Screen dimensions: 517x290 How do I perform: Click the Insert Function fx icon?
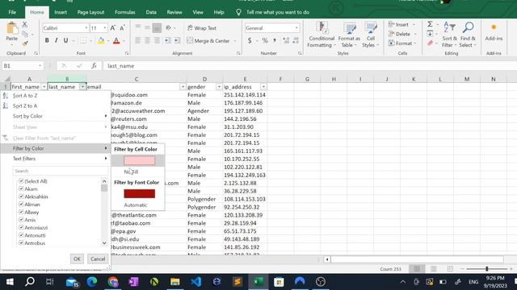click(94, 66)
